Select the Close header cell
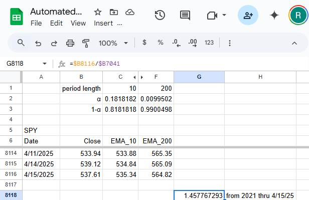The height and width of the screenshot is (200, 309). (81, 141)
